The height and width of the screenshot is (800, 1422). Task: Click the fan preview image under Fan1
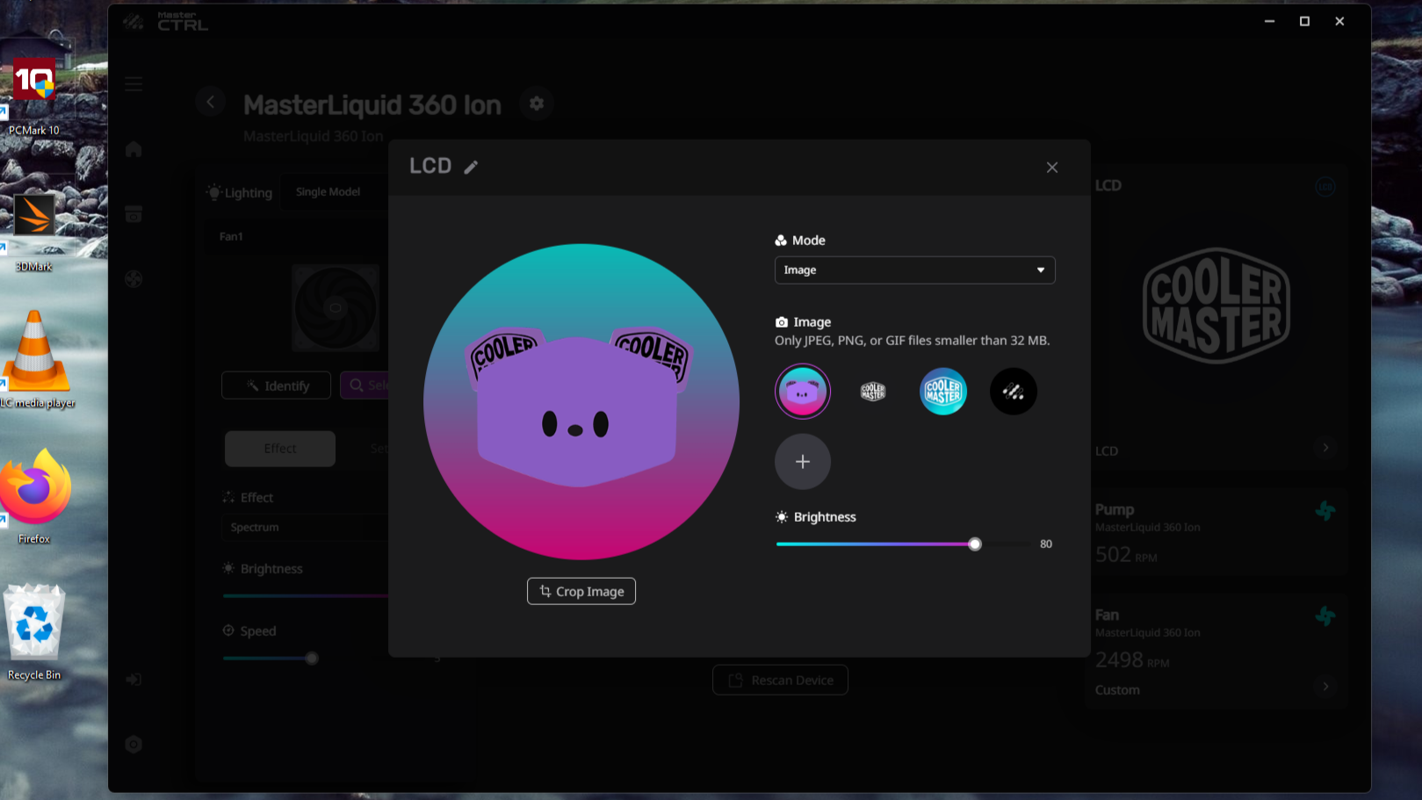336,308
